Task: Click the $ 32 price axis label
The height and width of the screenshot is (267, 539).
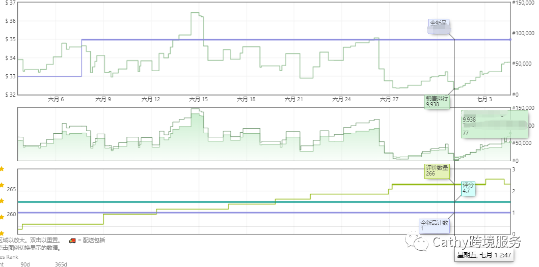Action: click(x=11, y=95)
